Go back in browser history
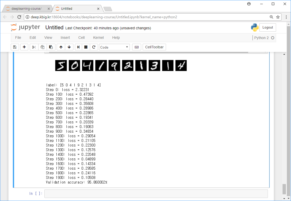This screenshot has height=201, width=291. pos(5,17)
